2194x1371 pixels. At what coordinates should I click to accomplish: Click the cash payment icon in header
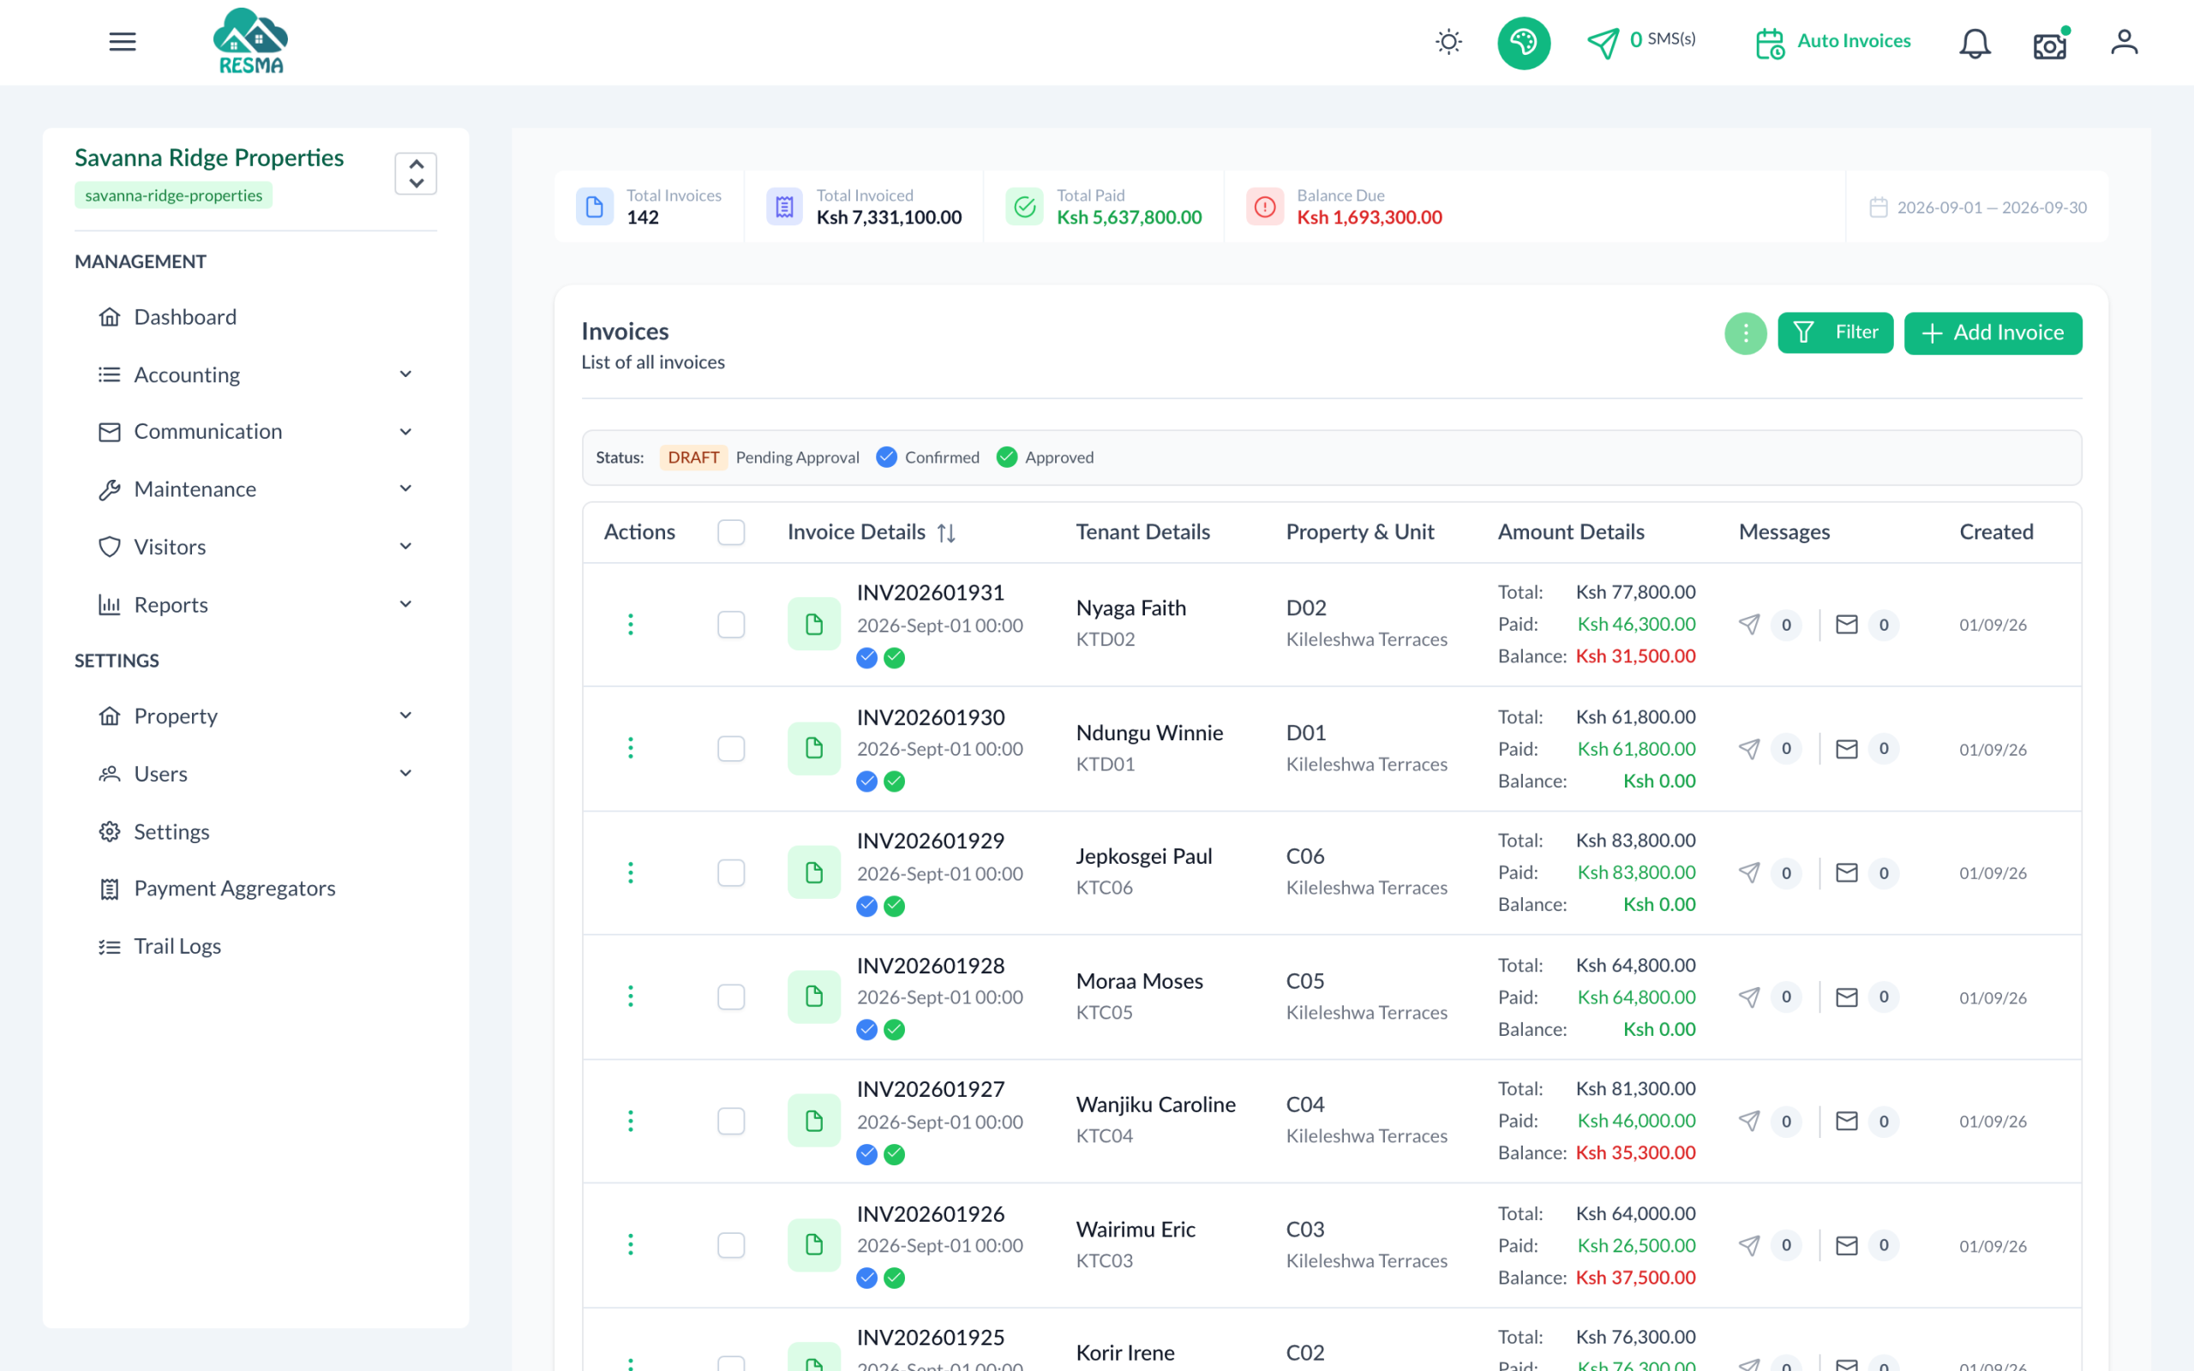[2050, 45]
